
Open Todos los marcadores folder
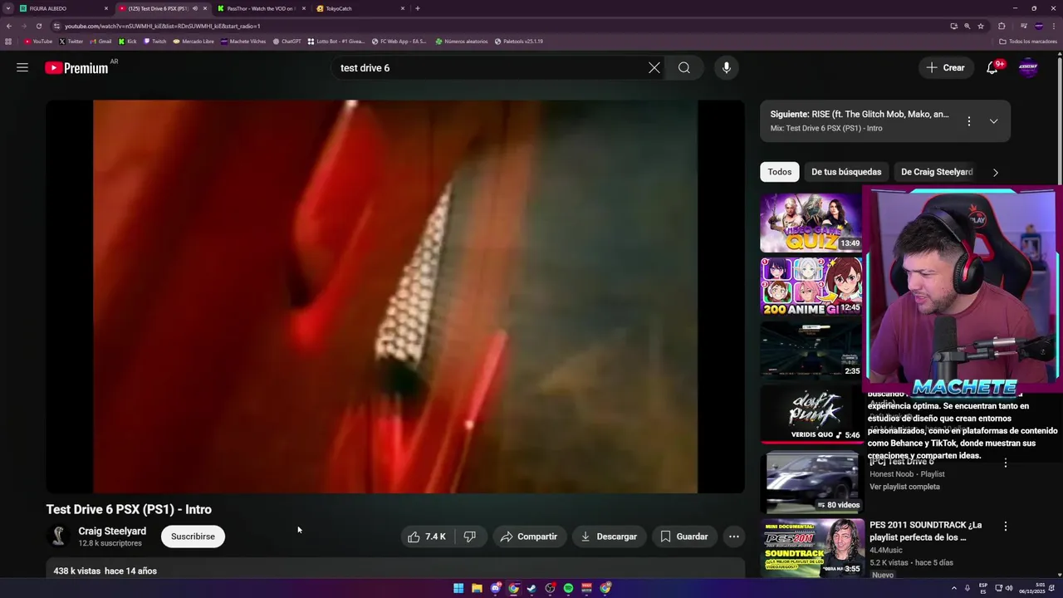coord(1028,41)
